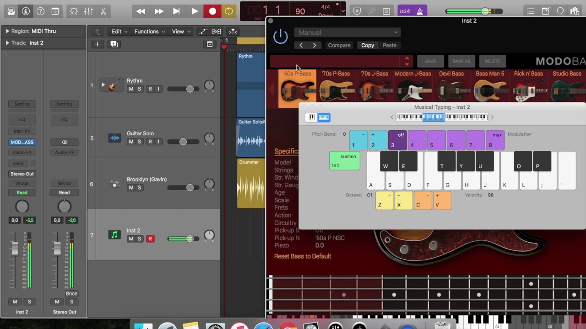This screenshot has width=586, height=329.
Task: Toggle the MODO Bass plugin power button
Action: pos(281,37)
